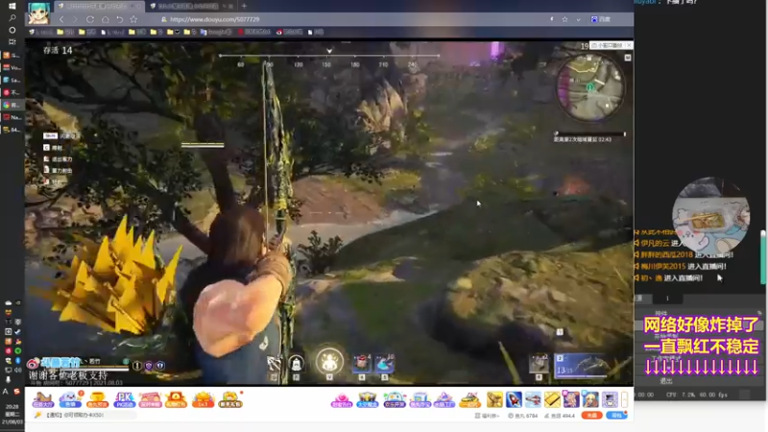Image resolution: width=768 pixels, height=432 pixels.
Task: Open the 任务大厅 task hall icon
Action: tap(43, 399)
